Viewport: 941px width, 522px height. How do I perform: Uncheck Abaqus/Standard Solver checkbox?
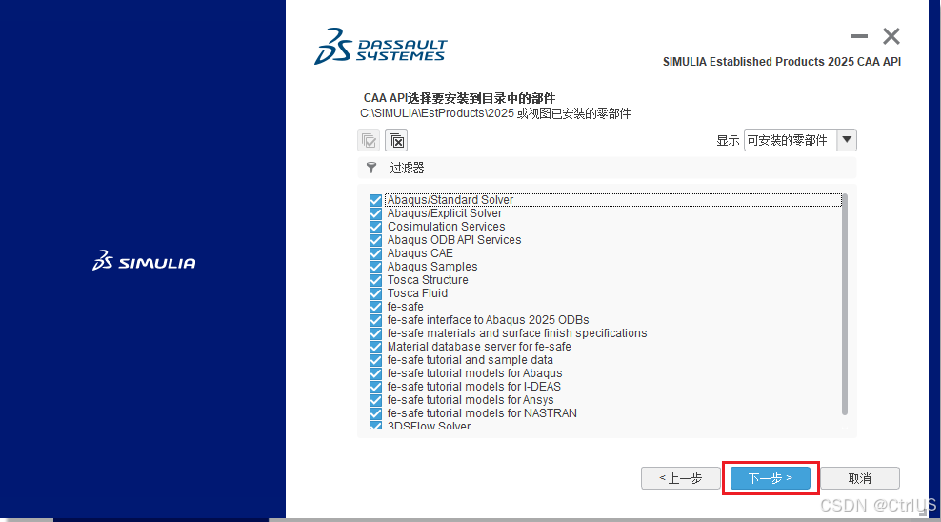(x=375, y=200)
